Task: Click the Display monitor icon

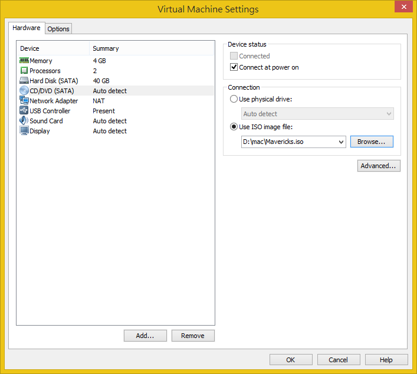Action: click(x=24, y=130)
